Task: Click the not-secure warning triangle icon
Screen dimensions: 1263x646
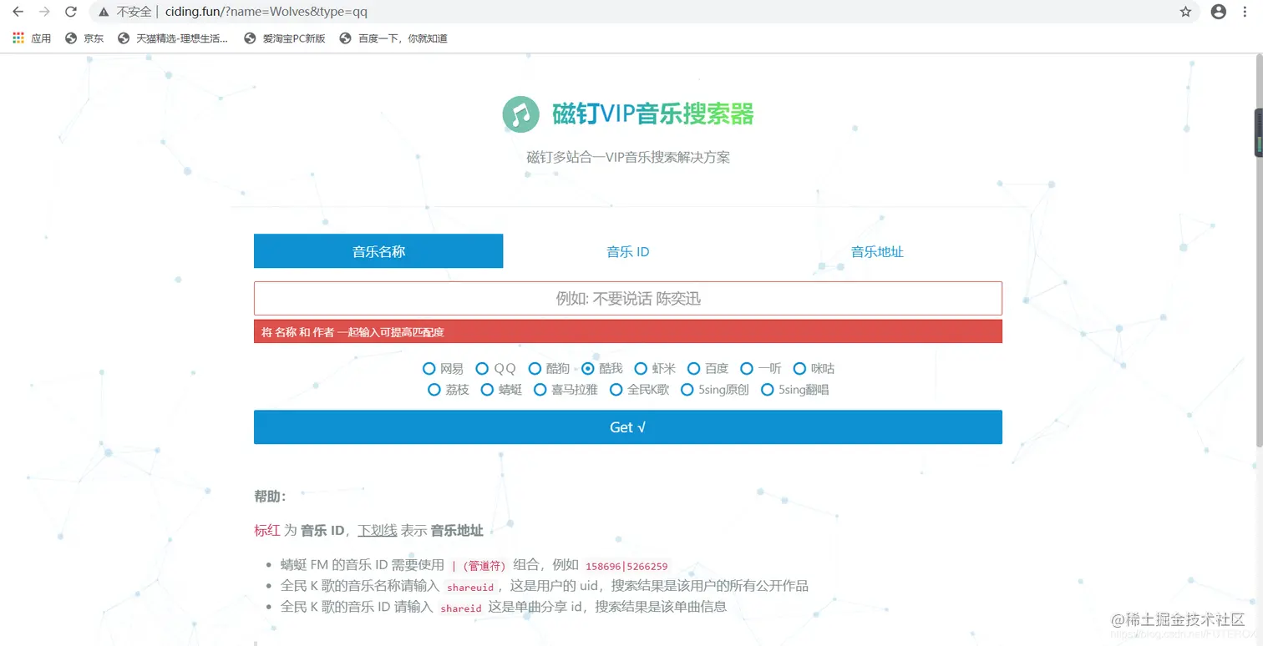Action: (104, 12)
